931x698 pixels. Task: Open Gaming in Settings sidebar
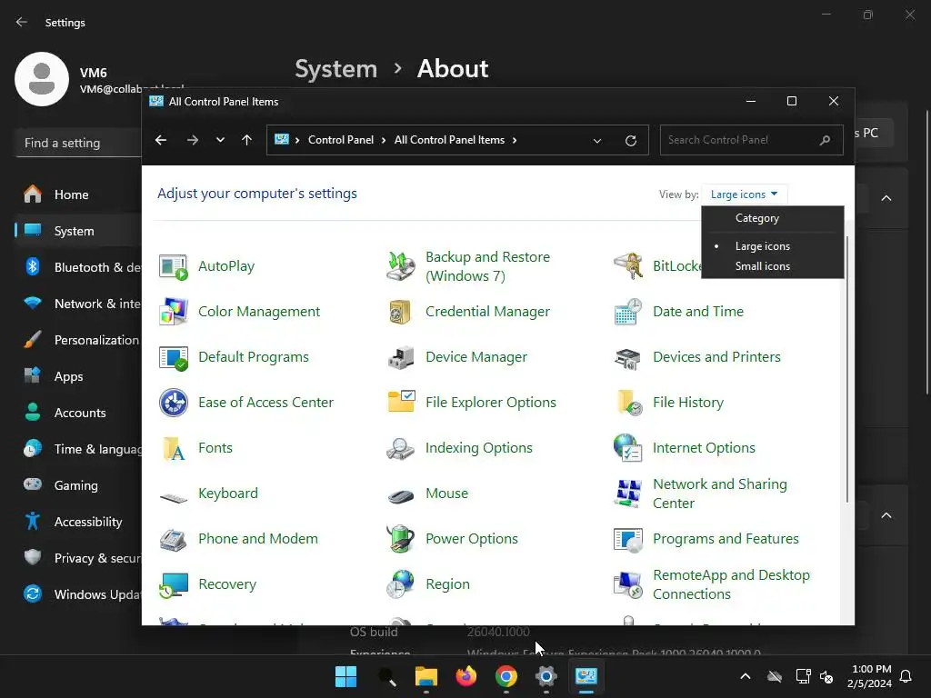pyautogui.click(x=78, y=485)
